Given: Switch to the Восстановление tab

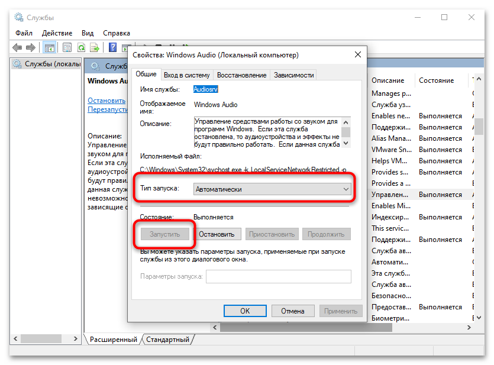Looking at the screenshot, I should coord(241,75).
